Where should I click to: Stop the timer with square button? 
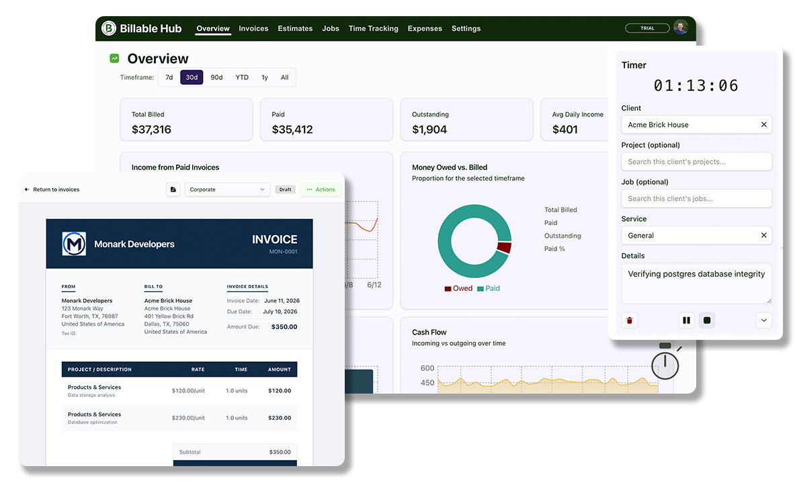pos(707,320)
